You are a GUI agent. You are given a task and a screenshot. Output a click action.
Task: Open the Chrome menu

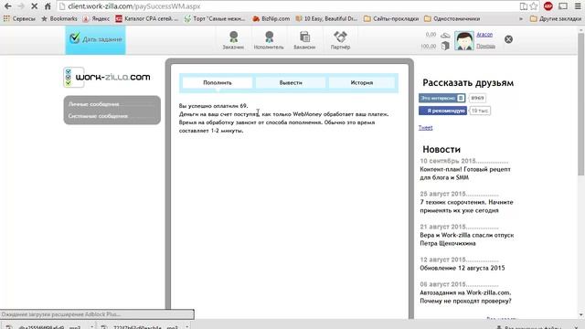(578, 6)
